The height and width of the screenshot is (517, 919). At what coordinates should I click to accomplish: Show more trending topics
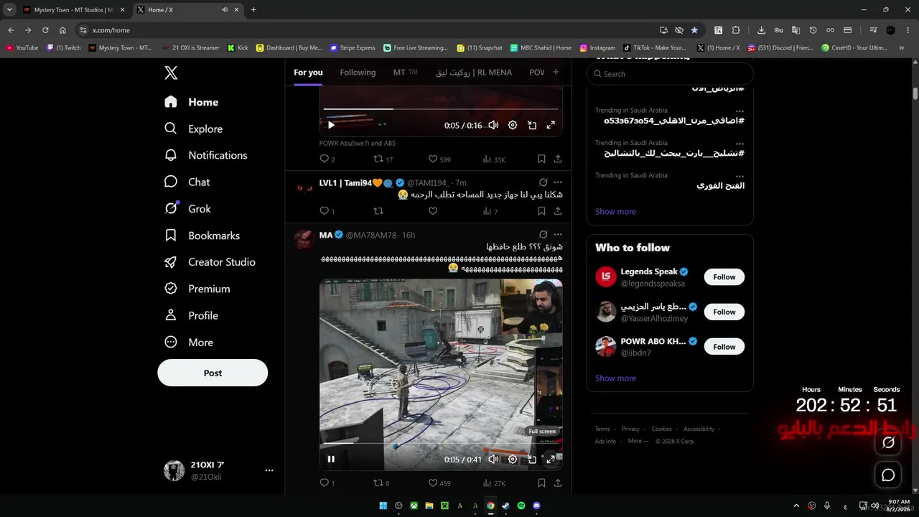click(615, 212)
